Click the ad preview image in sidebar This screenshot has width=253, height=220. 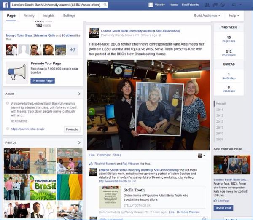(232, 165)
